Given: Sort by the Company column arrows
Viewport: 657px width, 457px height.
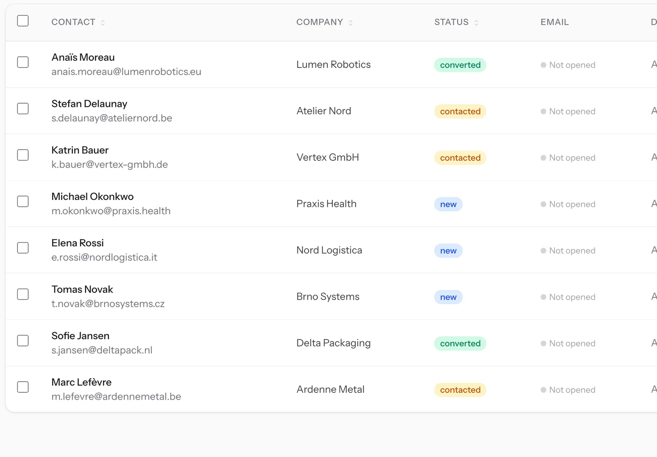Looking at the screenshot, I should (351, 23).
